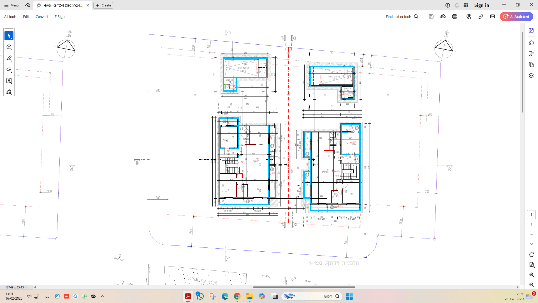Save the file with the disk icon
The image size is (538, 303).
pos(431,17)
